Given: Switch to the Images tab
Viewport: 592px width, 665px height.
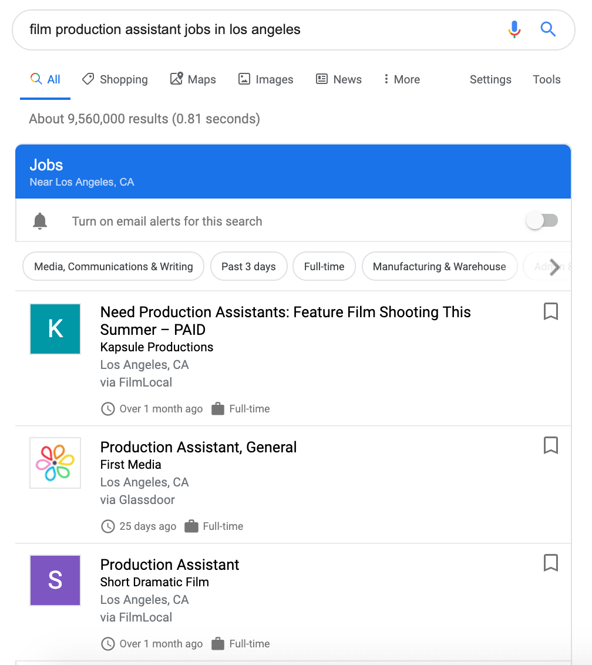Looking at the screenshot, I should tap(266, 79).
